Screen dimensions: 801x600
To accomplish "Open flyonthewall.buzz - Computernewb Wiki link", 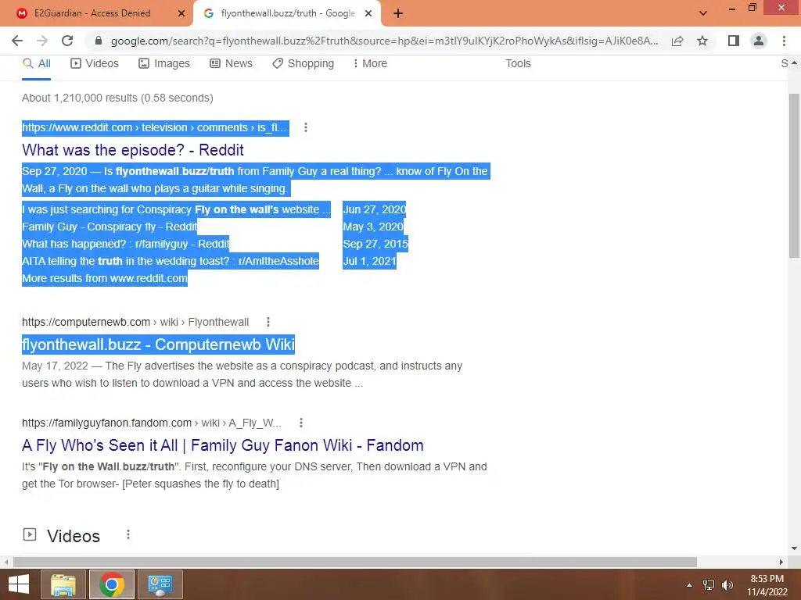I will click(x=158, y=345).
